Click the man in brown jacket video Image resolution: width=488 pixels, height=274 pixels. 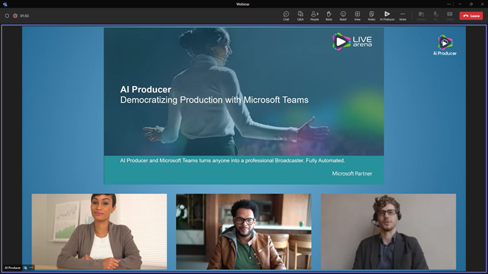point(244,232)
